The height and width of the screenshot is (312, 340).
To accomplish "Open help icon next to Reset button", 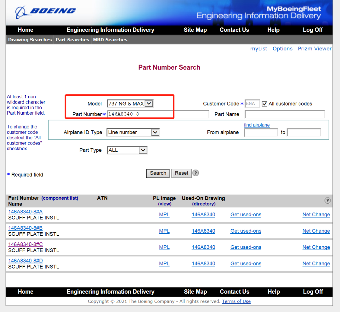I will [195, 173].
